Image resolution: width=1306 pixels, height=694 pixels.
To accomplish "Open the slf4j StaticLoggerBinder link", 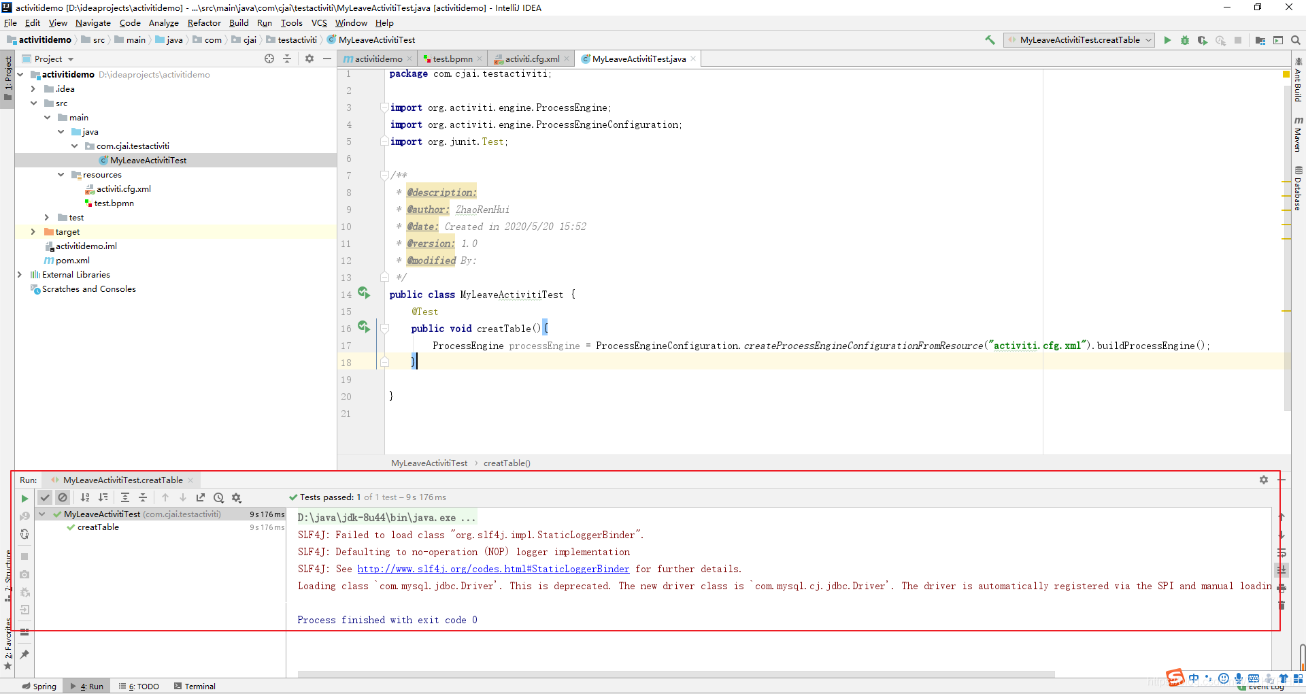I will tap(493, 569).
